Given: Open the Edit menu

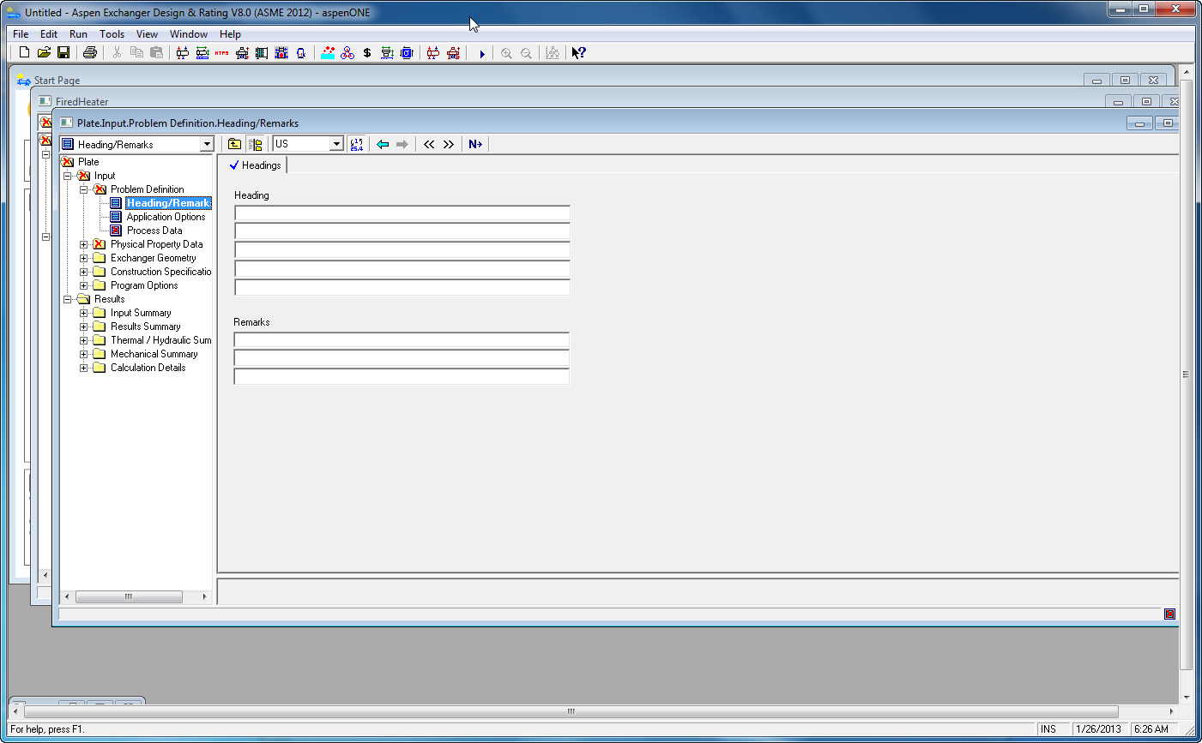Looking at the screenshot, I should (x=49, y=34).
